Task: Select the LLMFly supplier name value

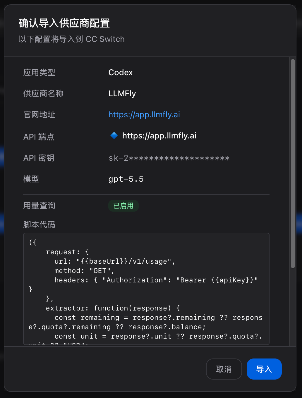Action: tap(122, 93)
